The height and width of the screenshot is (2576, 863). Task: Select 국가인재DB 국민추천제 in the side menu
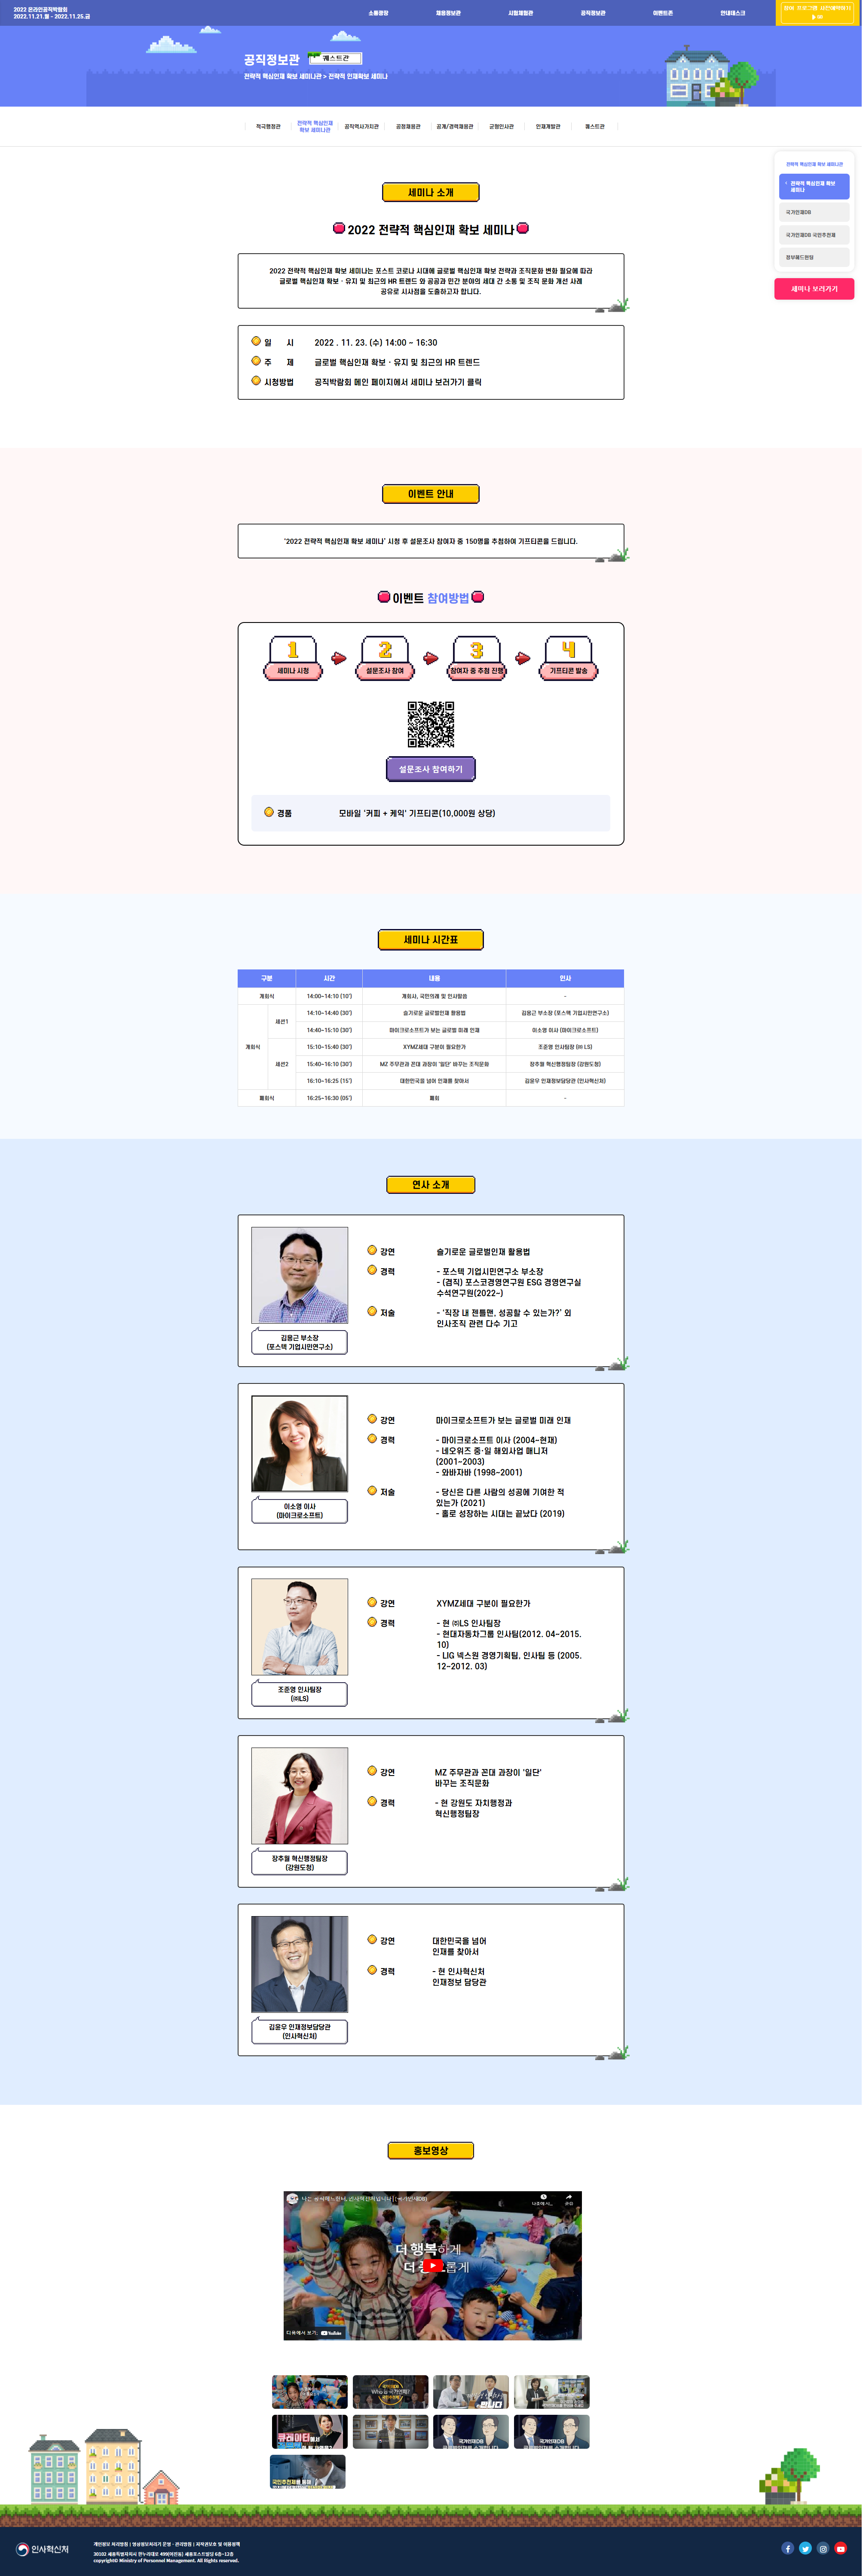point(814,235)
